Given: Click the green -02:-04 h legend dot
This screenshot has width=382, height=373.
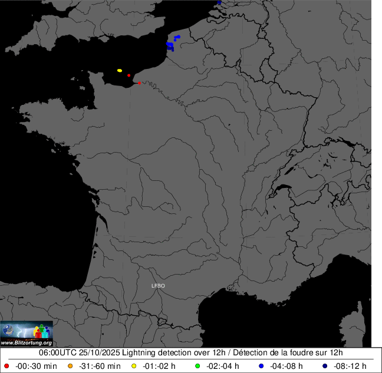Looking at the screenshot, I should pos(197,366).
